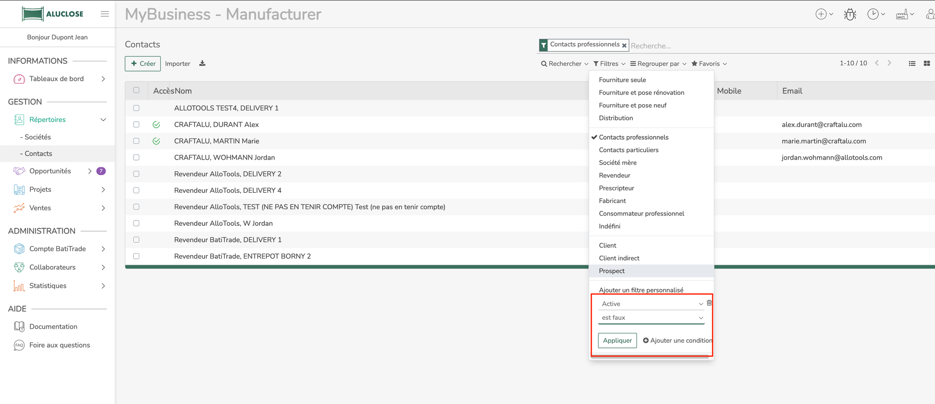Tick checkbox for CRAFTALU, DURANT Alex
The image size is (935, 404).
pos(136,125)
